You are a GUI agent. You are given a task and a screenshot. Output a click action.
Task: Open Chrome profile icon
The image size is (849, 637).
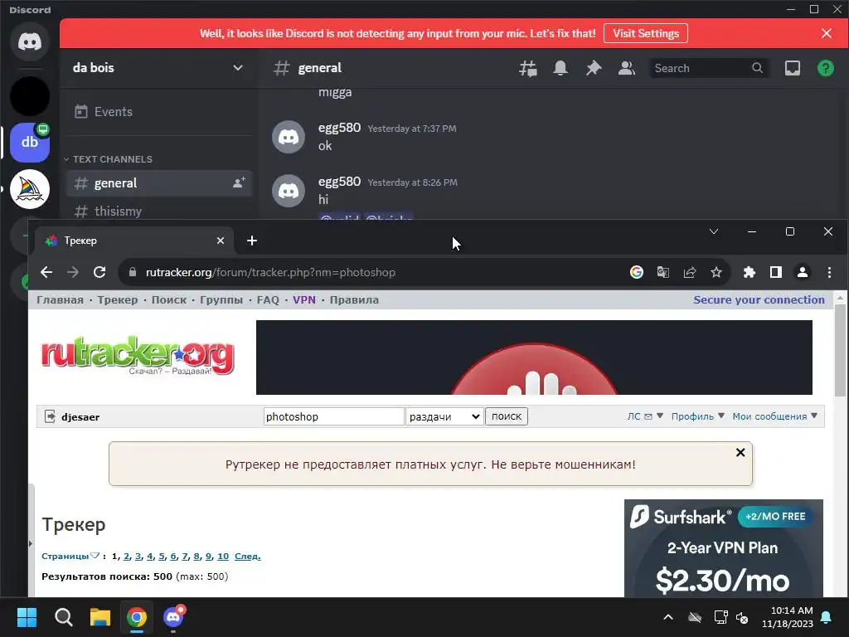(803, 272)
